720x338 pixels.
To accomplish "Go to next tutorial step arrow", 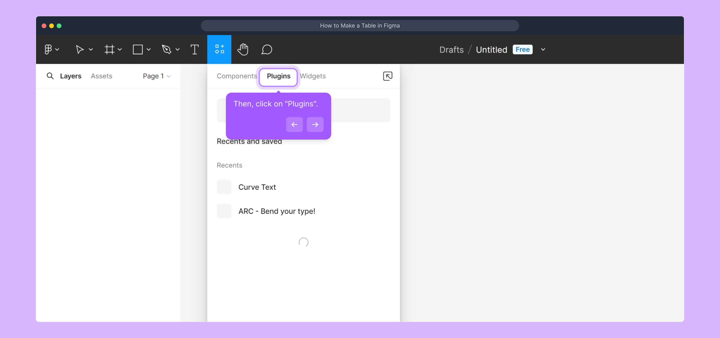I will coord(315,125).
